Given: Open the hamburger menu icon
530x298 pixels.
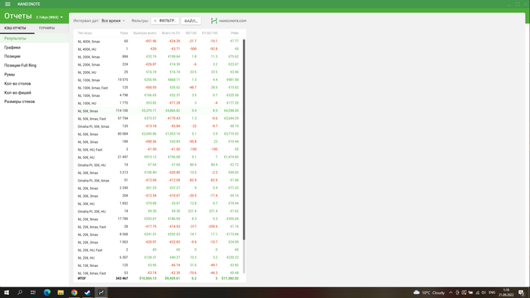Looking at the screenshot, I should 8,4.
